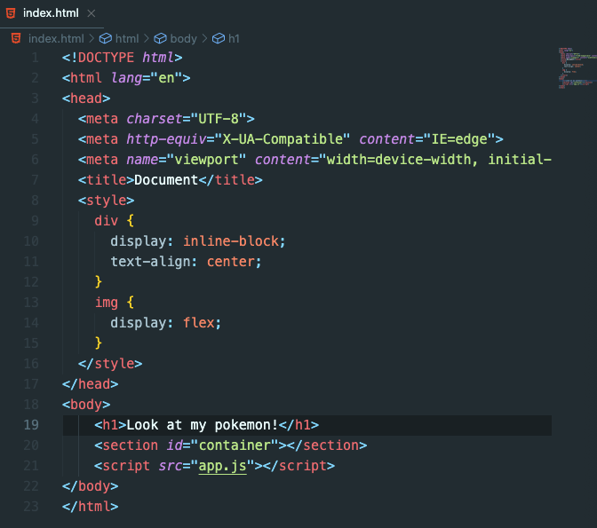
Task: Click the "X-UA-Compatible" attribute value
Action: (x=283, y=139)
